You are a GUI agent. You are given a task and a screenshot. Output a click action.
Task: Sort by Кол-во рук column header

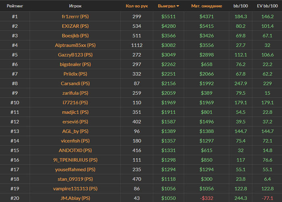pos(137,6)
